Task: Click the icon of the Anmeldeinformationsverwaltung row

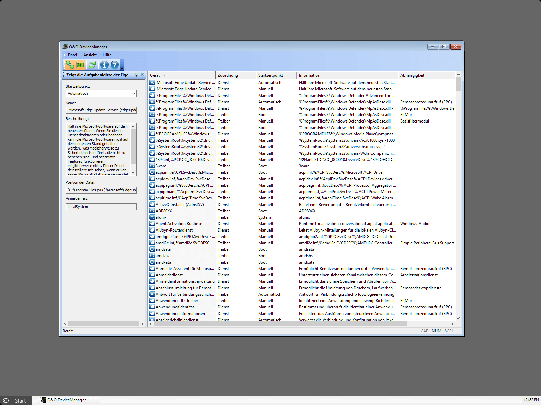Action: (x=152, y=281)
